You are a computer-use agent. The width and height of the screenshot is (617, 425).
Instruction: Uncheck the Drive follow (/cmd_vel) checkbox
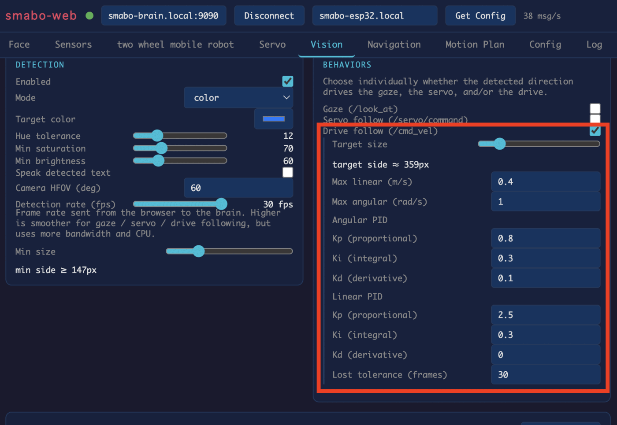595,131
